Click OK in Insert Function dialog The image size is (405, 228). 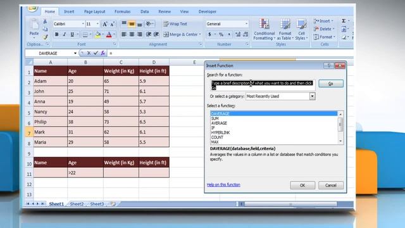(x=302, y=186)
